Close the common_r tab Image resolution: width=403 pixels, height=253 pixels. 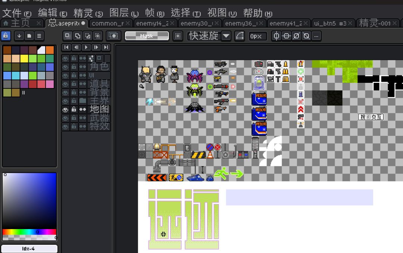(x=128, y=23)
